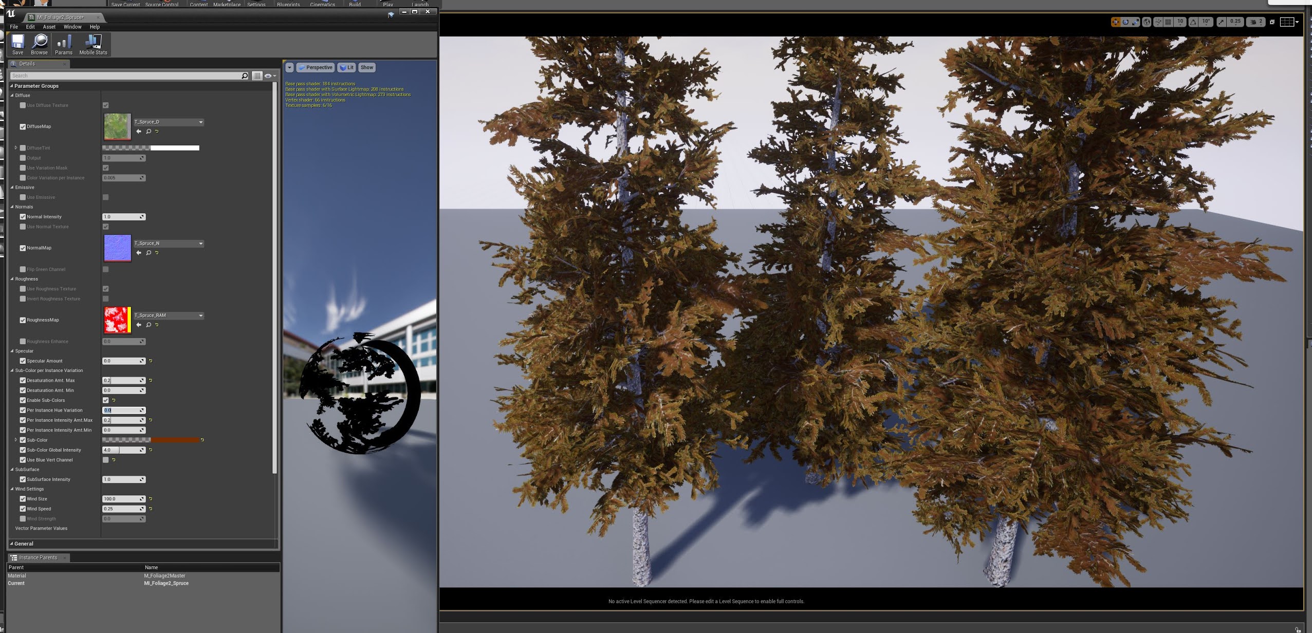Click the Sub-Color color swatch
The width and height of the screenshot is (1312, 633).
[152, 440]
